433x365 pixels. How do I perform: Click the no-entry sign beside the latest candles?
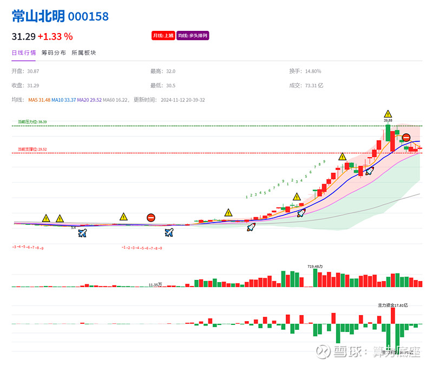coord(406,138)
